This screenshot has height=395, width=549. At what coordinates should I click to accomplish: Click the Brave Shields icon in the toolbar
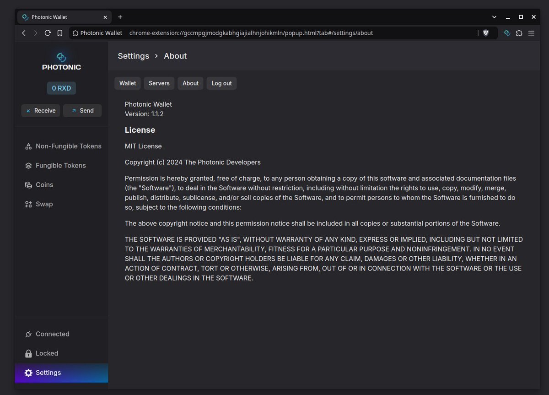485,32
